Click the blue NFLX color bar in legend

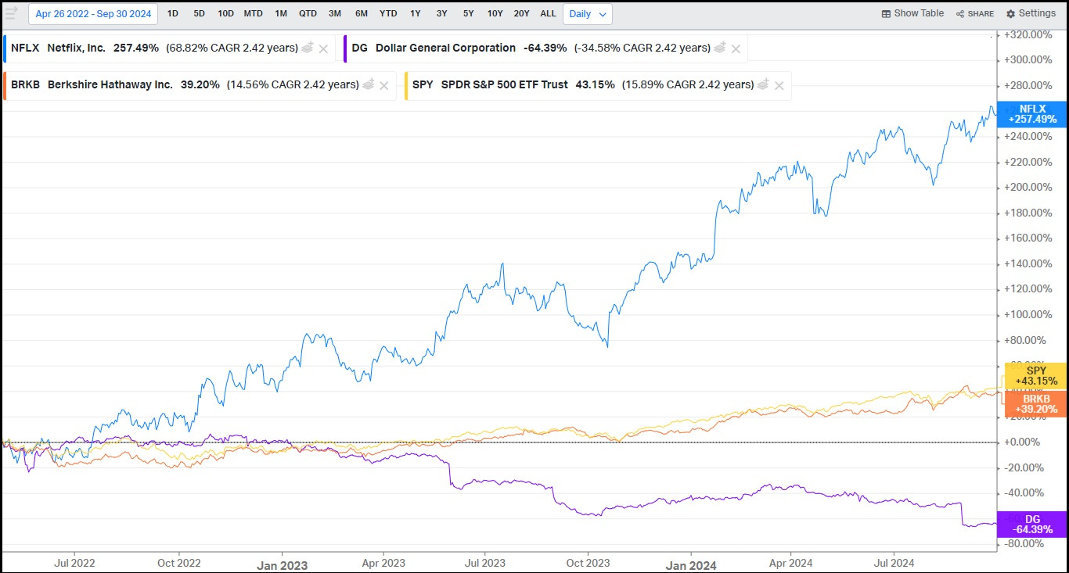point(5,48)
